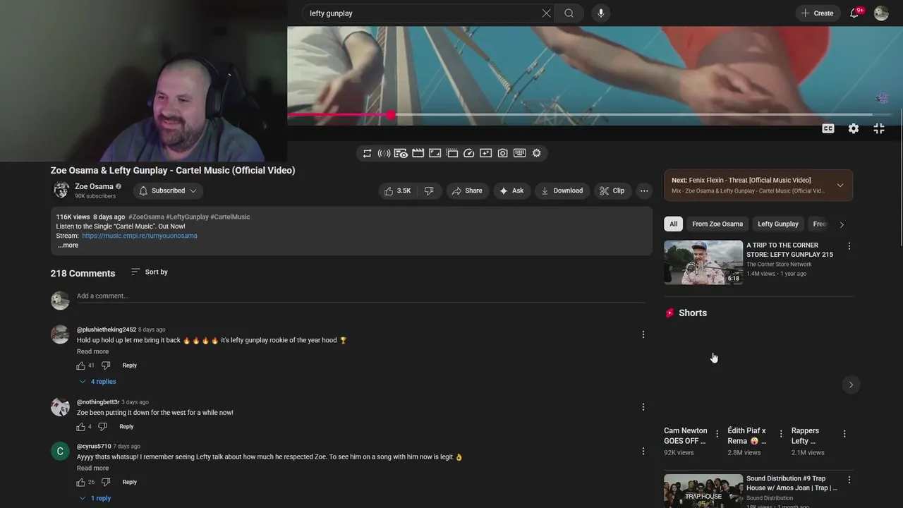
Task: Click the pop-up player window icon
Action: point(451,153)
